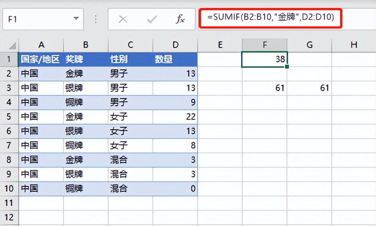The image size is (376, 226).
Task: Select row 10 header
Action: (9, 189)
